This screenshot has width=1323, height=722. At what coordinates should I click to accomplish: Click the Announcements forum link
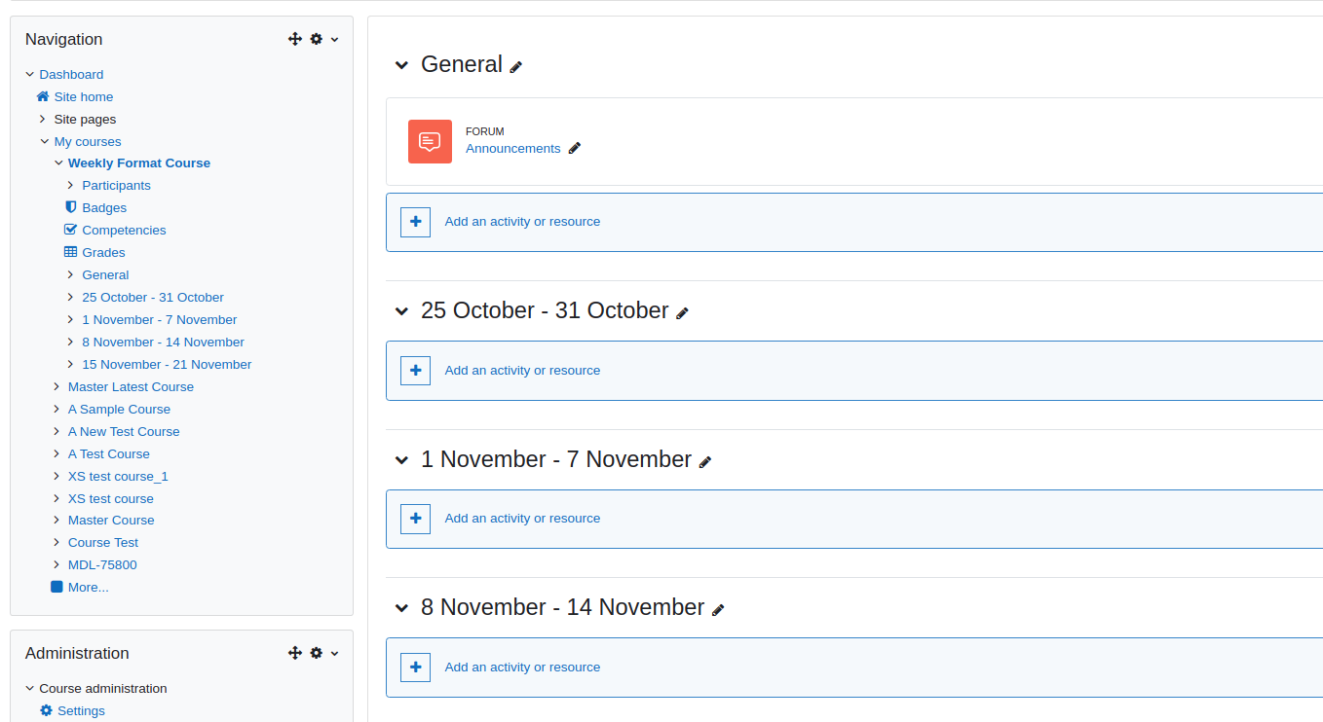513,148
